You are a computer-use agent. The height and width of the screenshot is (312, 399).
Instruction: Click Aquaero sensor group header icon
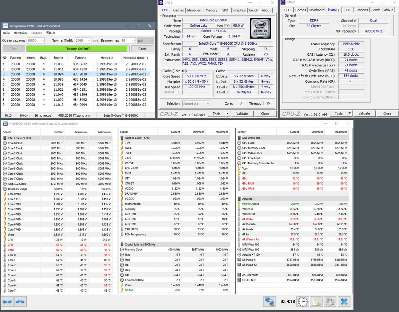point(239,199)
